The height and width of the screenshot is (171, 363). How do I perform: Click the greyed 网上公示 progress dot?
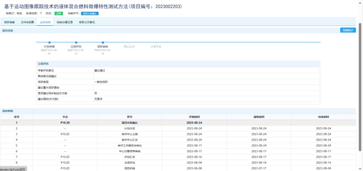[x=129, y=42]
